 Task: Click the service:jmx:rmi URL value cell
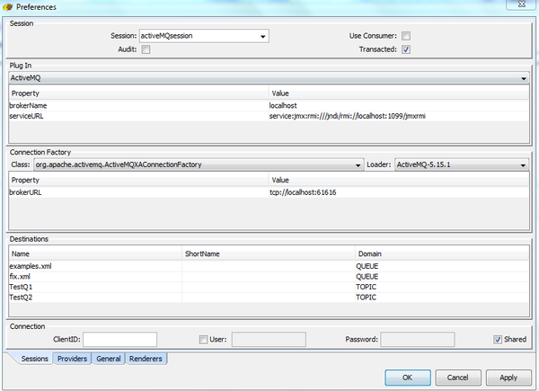(398, 116)
